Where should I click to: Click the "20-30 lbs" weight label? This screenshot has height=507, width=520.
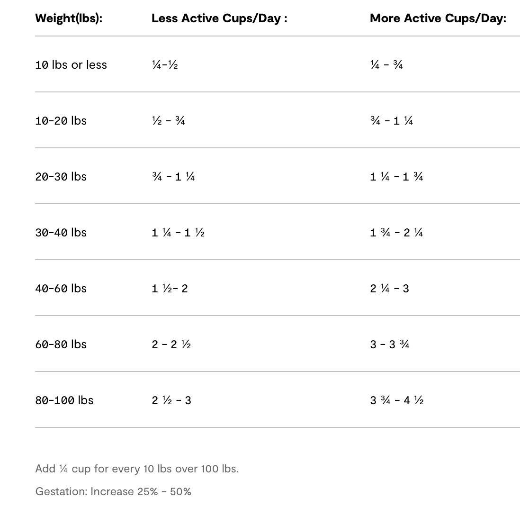(x=61, y=177)
